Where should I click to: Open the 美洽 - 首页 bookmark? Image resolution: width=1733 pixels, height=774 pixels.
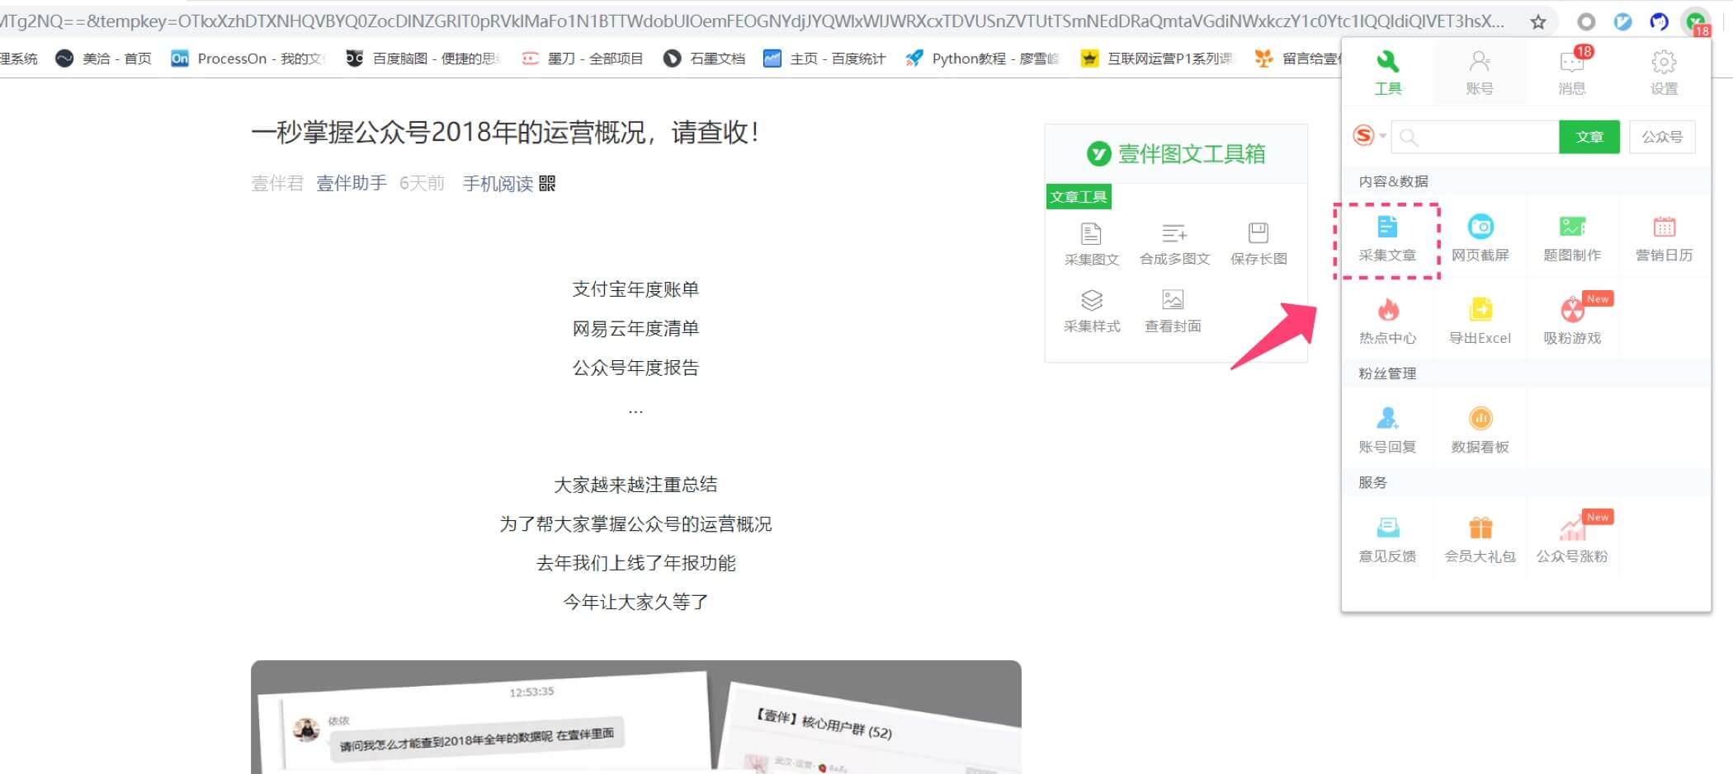[x=103, y=59]
